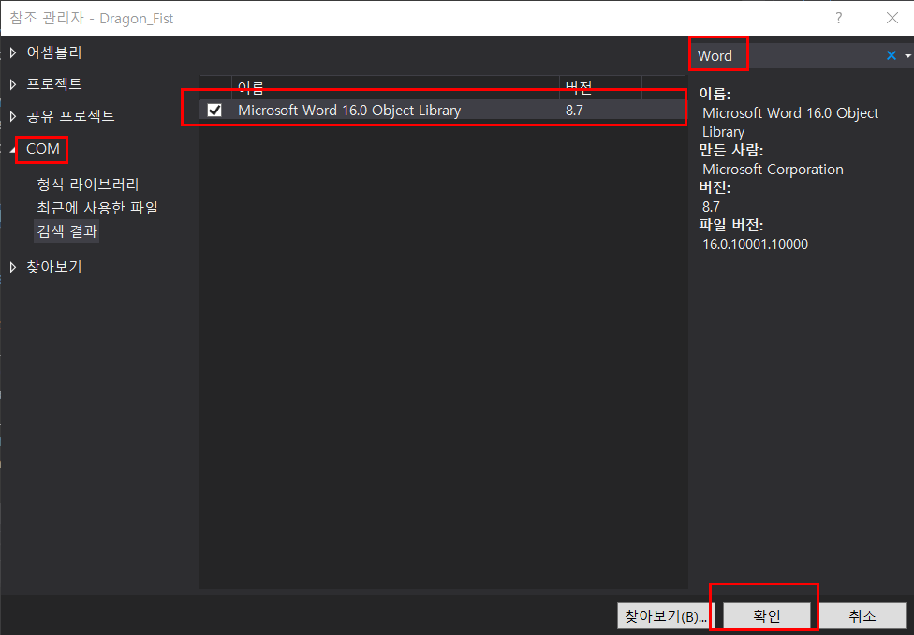This screenshot has height=635, width=914.
Task: Click into the Word search field
Action: pos(787,55)
